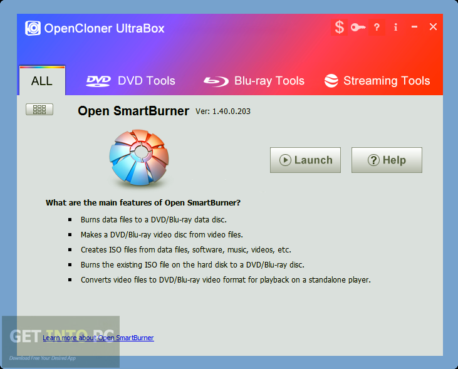458x369 pixels.
Task: Select the ALL tab
Action: 42,81
